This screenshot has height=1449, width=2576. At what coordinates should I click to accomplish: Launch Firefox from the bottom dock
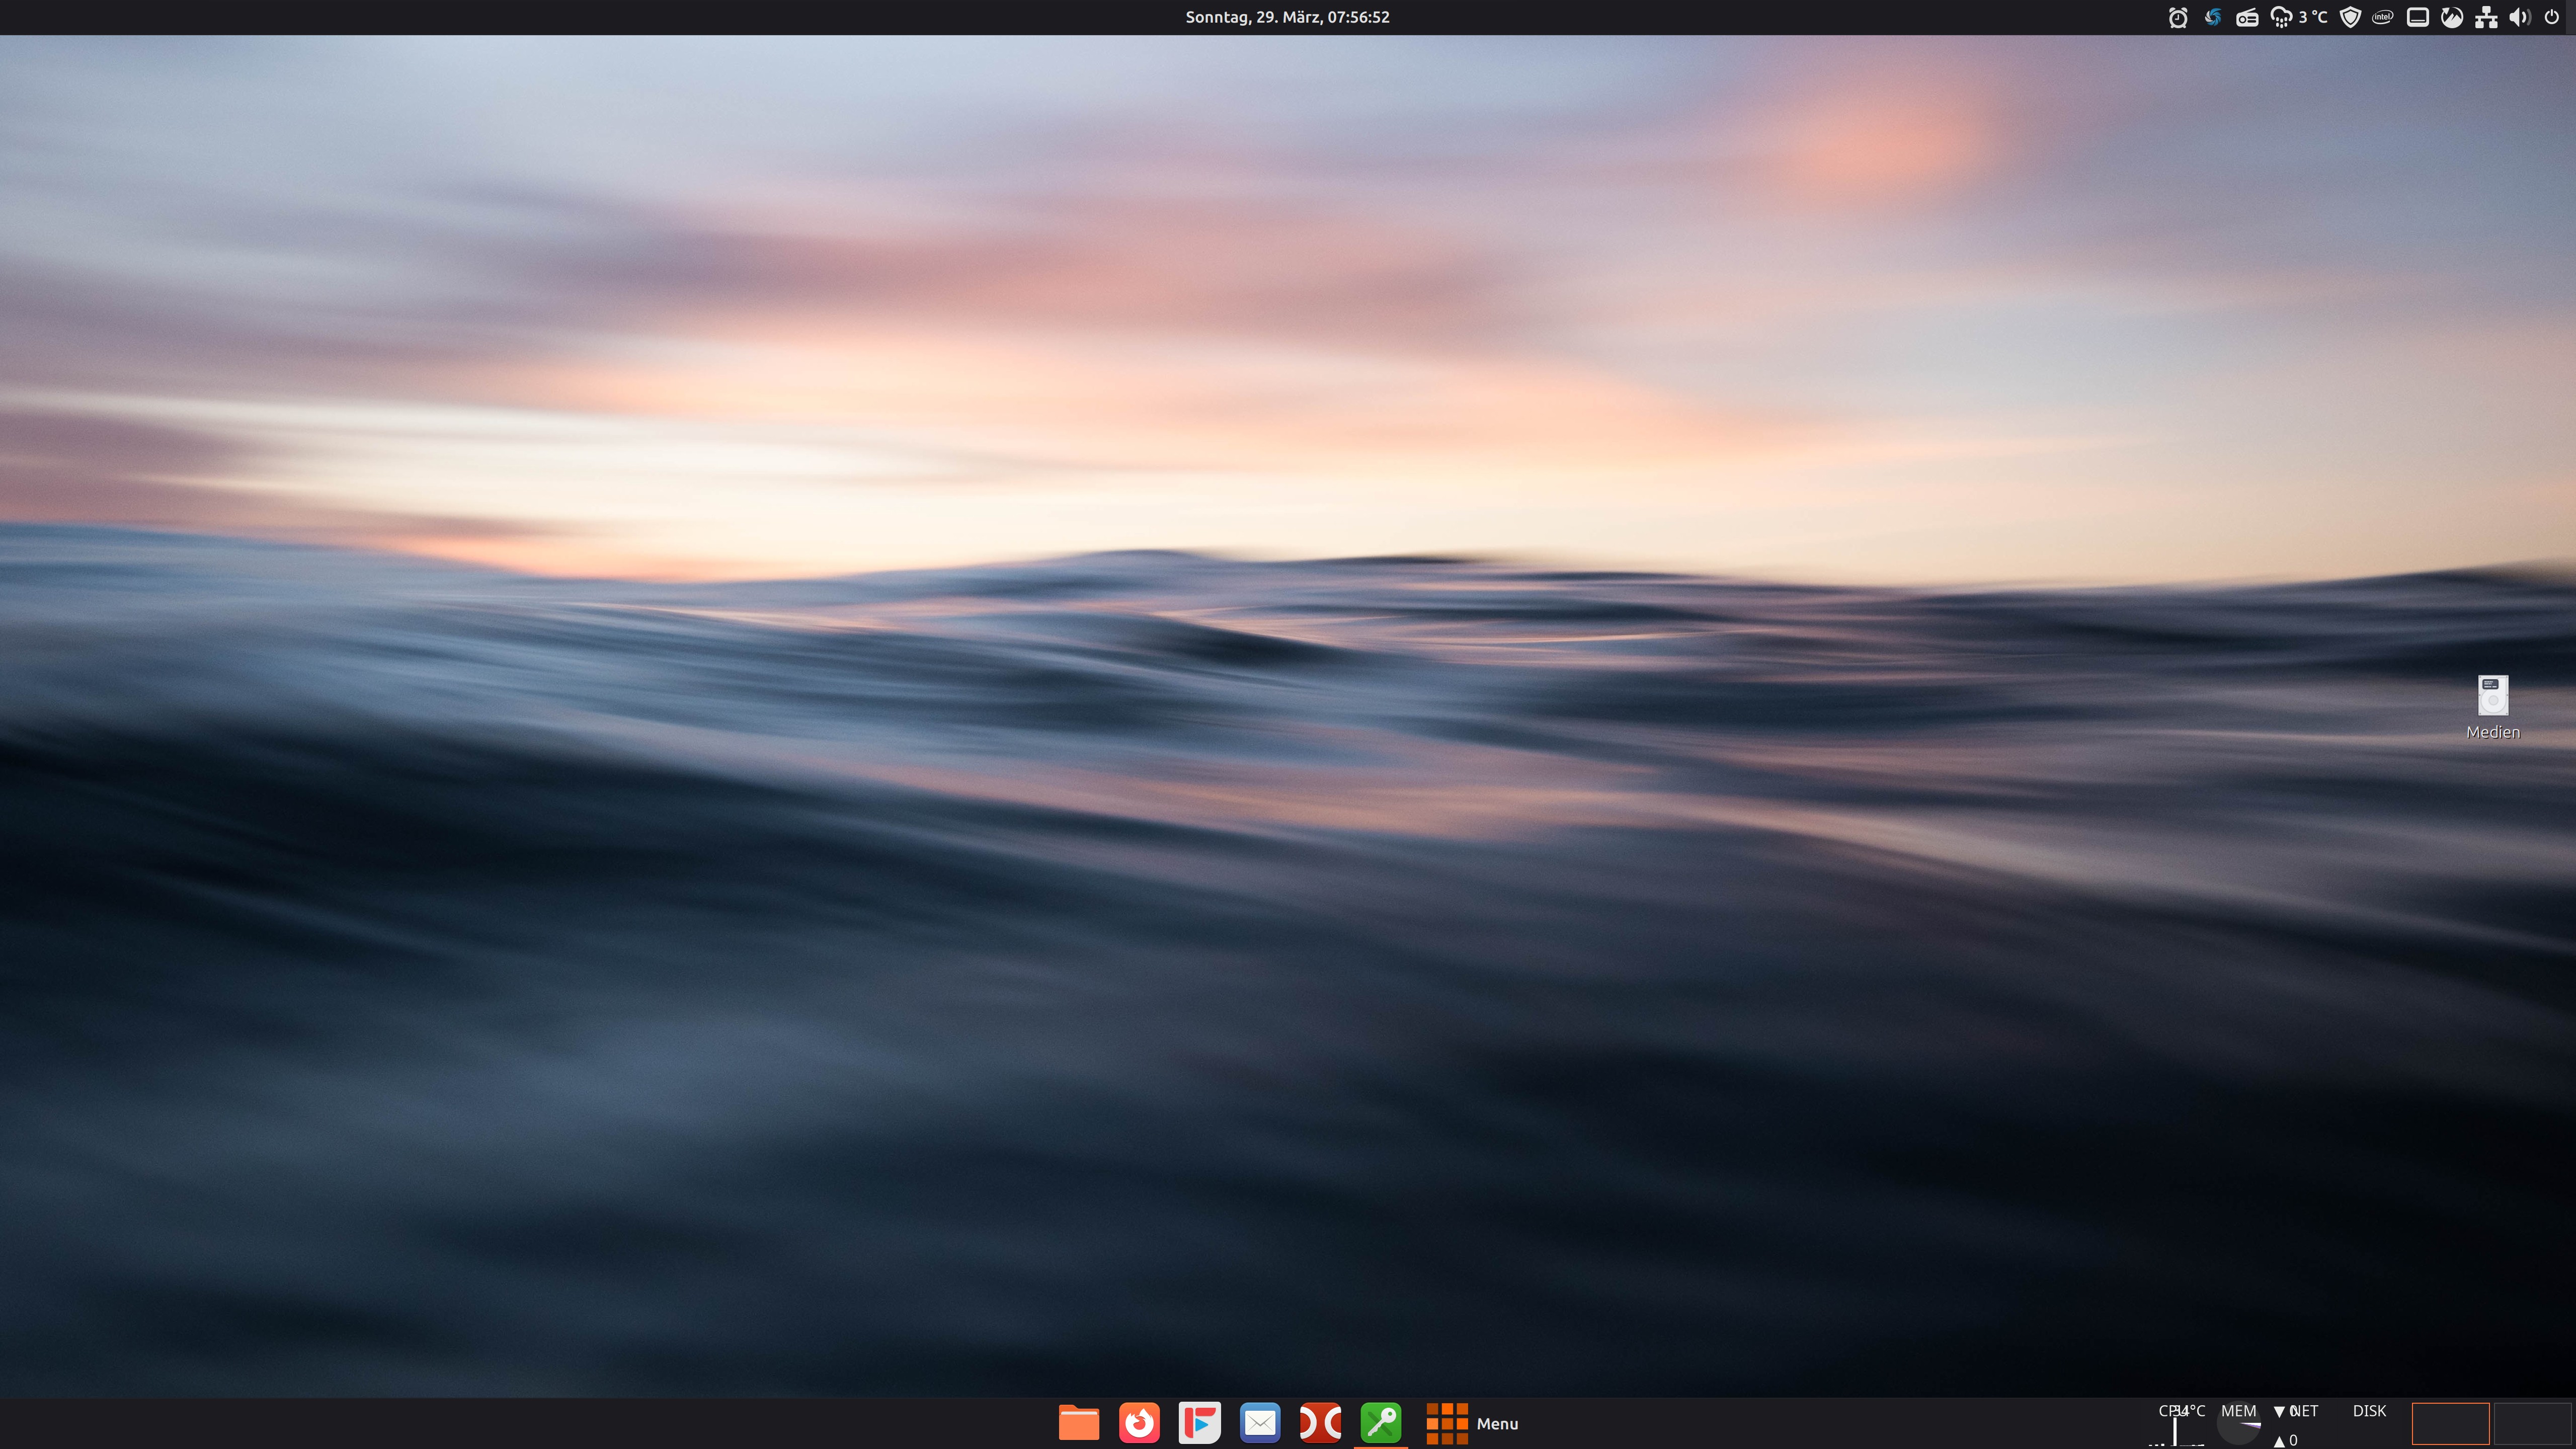[x=1139, y=1423]
